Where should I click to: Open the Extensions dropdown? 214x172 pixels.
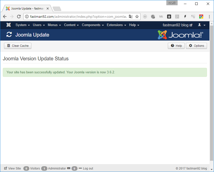116,25
